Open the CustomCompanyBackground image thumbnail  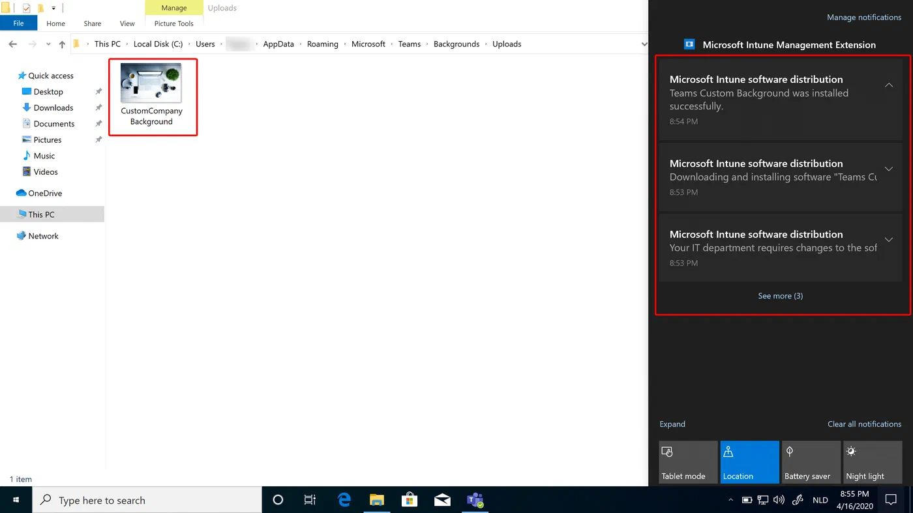point(151,83)
